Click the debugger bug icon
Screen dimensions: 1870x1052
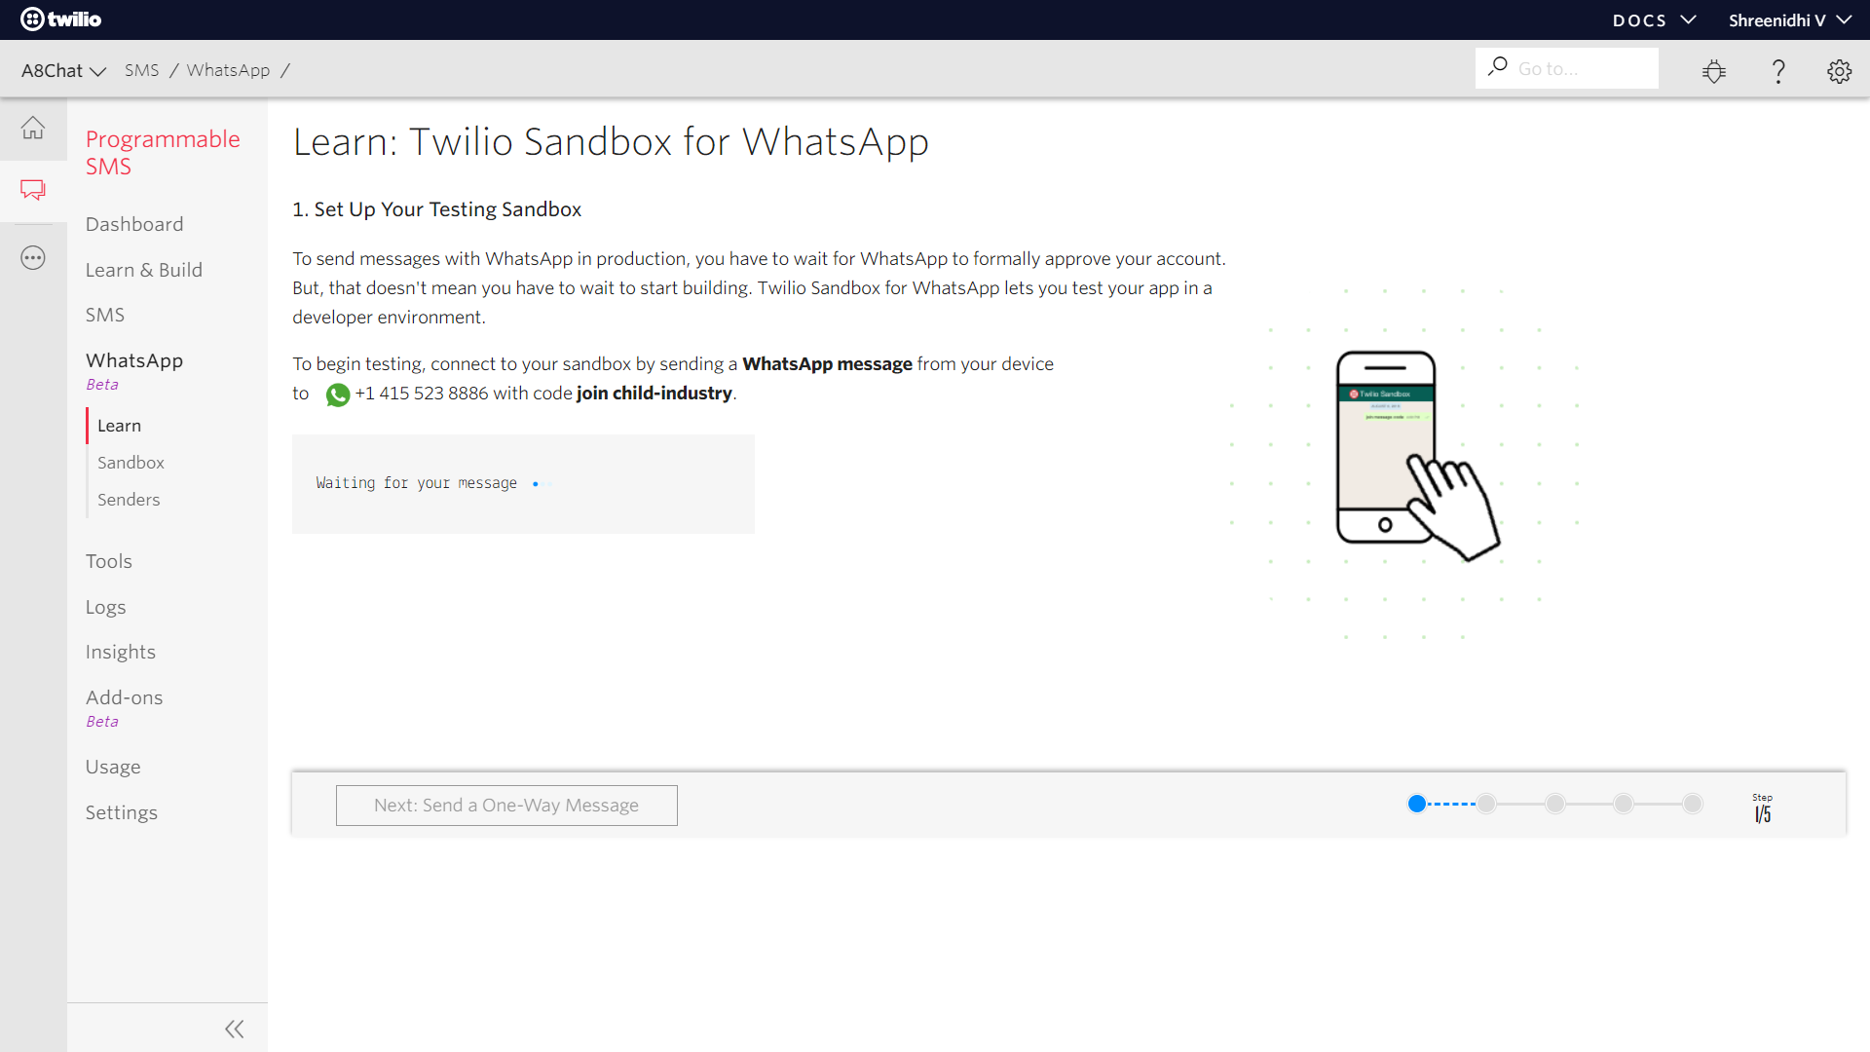coord(1714,71)
